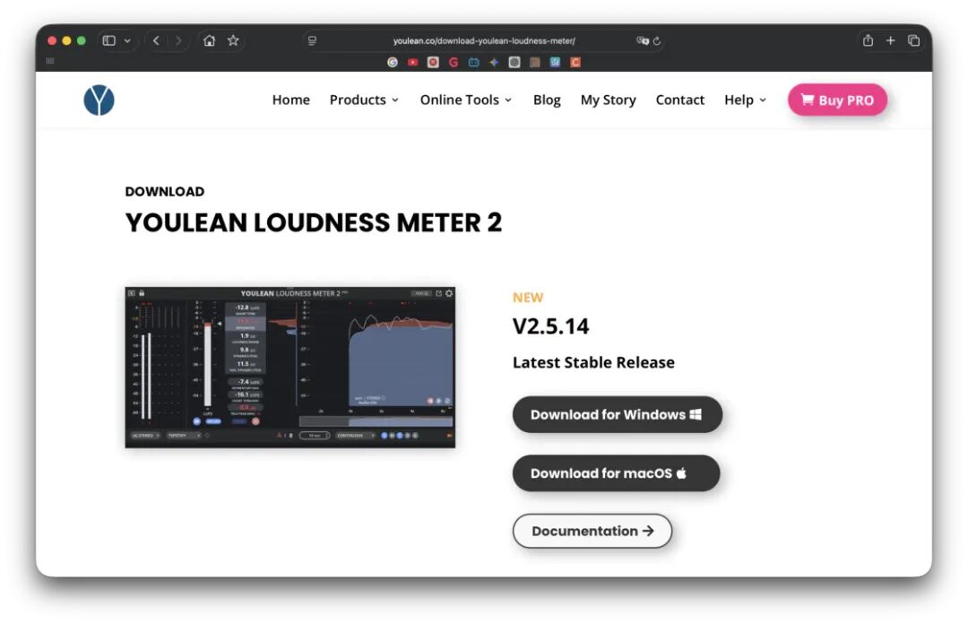968x624 pixels.
Task: Toggle the Safari sidebar button
Action: (x=109, y=40)
